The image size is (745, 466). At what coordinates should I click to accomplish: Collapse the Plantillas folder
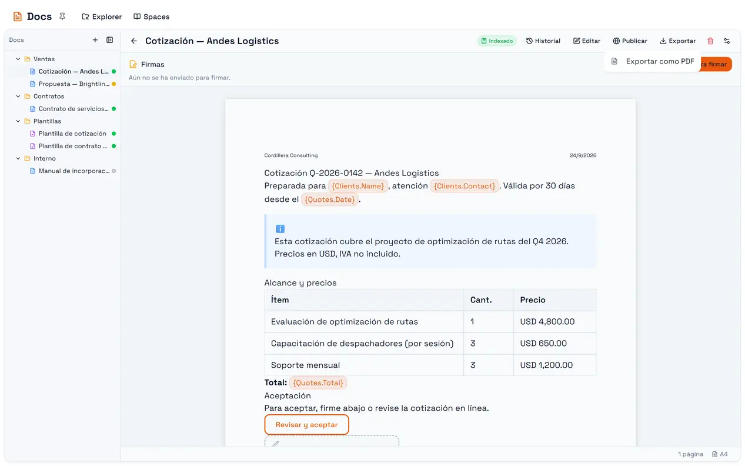click(18, 121)
